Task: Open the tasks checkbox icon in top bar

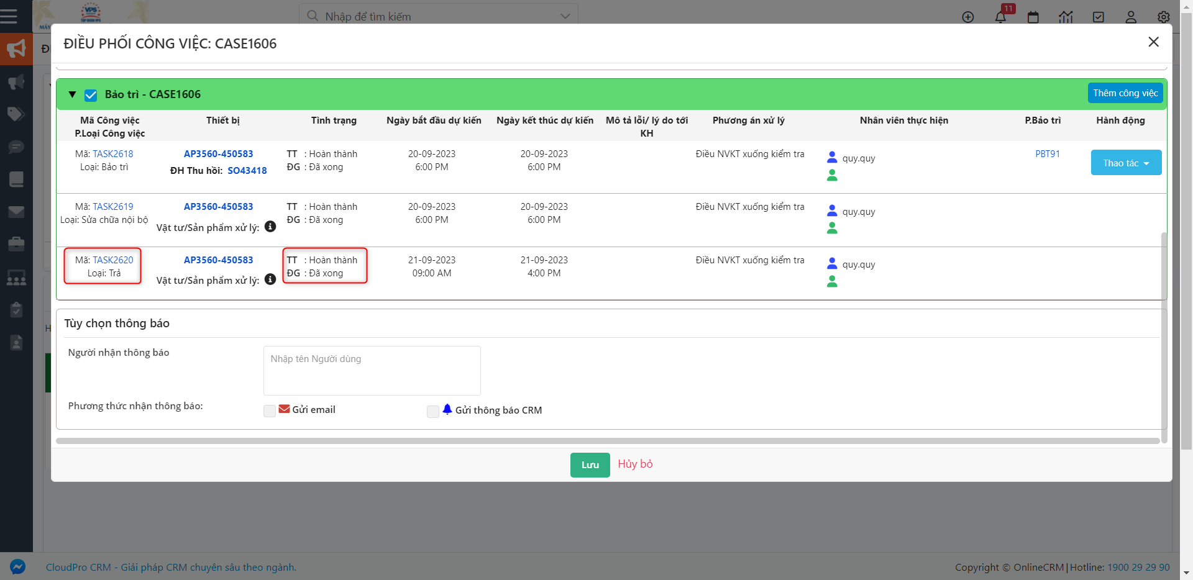Action: (1099, 17)
